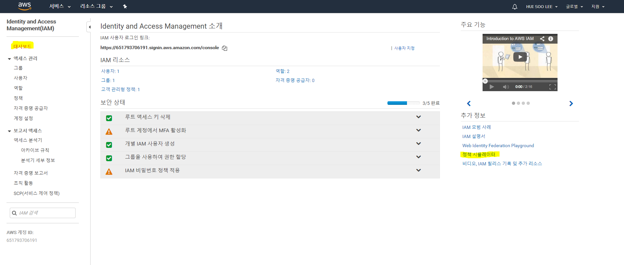
Task: Play the Introduction to AWS IAM video center button
Action: point(520,57)
